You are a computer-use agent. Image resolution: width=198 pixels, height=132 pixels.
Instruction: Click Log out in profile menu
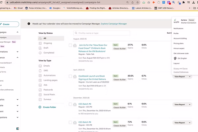coord(177,63)
